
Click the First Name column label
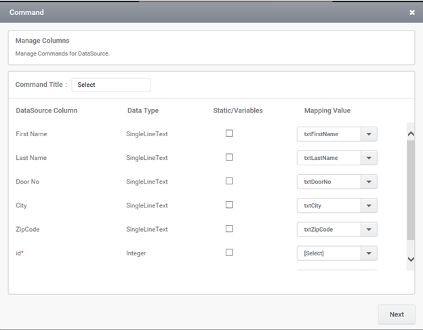tap(31, 134)
